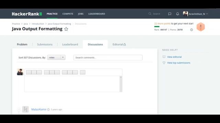The height and width of the screenshot is (123, 220).
Task: Click the HackerRank logo
Action: pos(27,14)
